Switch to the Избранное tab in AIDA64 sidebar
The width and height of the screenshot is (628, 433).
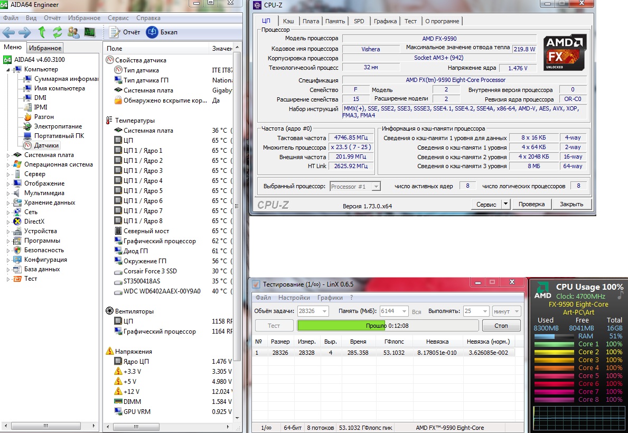(45, 48)
